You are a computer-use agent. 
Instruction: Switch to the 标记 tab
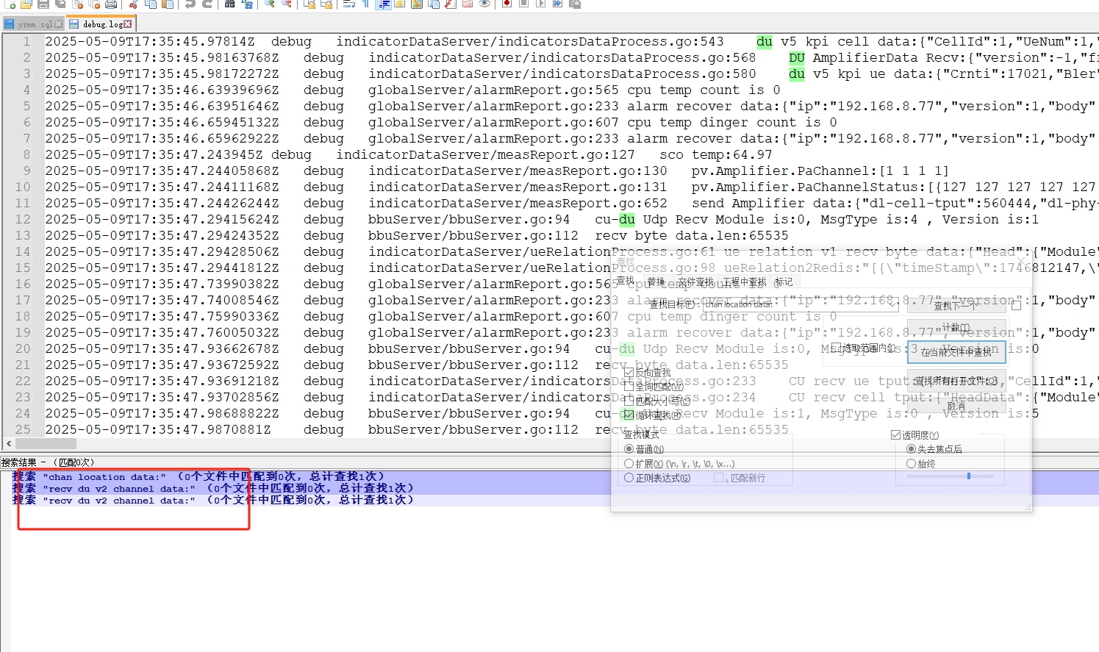(784, 282)
